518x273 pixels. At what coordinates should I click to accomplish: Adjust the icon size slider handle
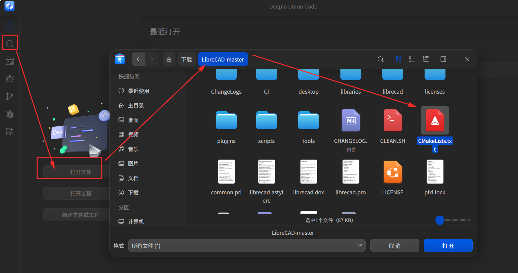click(x=440, y=220)
